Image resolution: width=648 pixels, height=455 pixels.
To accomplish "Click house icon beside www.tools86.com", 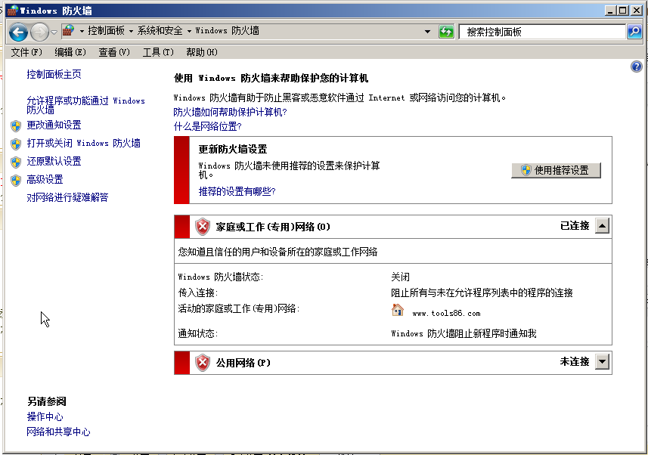I will click(398, 310).
